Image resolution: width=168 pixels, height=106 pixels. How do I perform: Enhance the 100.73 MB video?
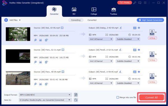(x=46, y=62)
